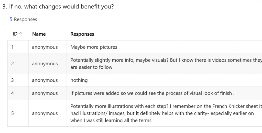Image resolution: width=262 pixels, height=133 pixels.
Task: Select the ID cell of row 1
Action: (13, 47)
